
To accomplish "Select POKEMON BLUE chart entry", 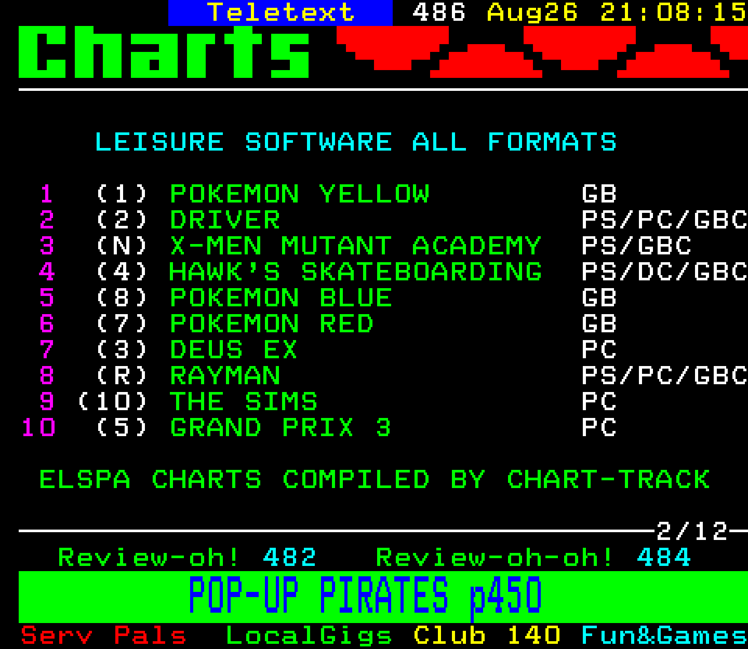I will click(x=281, y=298).
